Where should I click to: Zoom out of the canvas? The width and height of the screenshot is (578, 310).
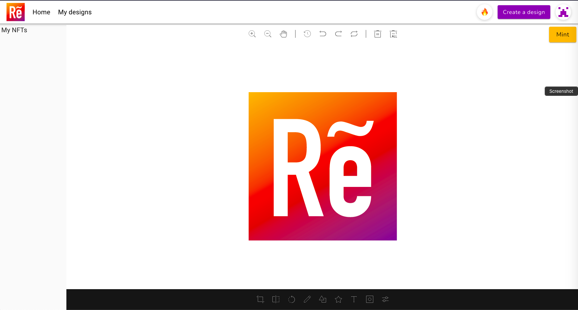[x=268, y=34]
